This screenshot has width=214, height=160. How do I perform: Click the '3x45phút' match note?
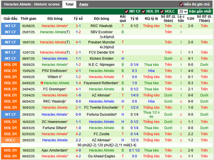coord(107,37)
